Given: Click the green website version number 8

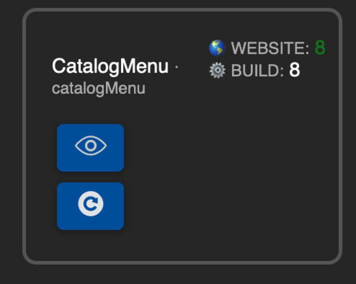Looking at the screenshot, I should pos(320,48).
